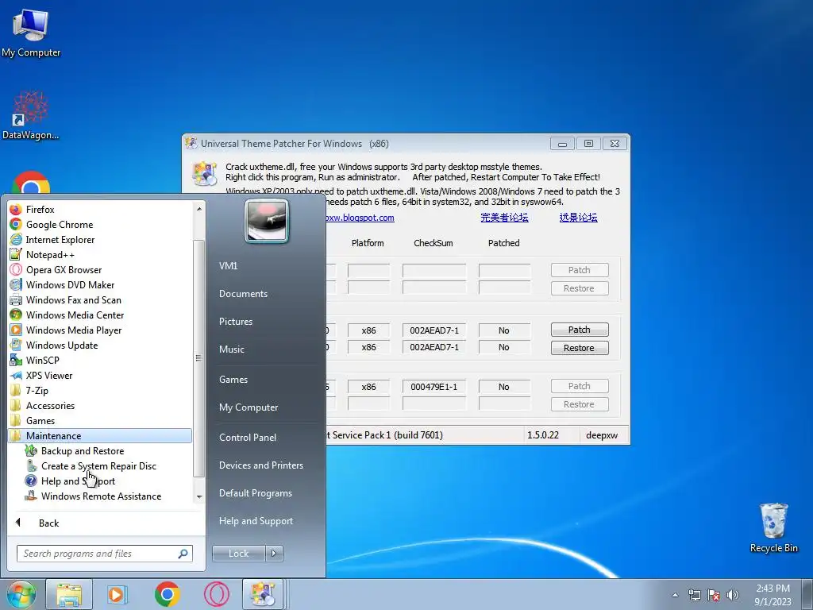Screen dimensions: 813x610
Task: Click the Lock button
Action: tap(238, 554)
